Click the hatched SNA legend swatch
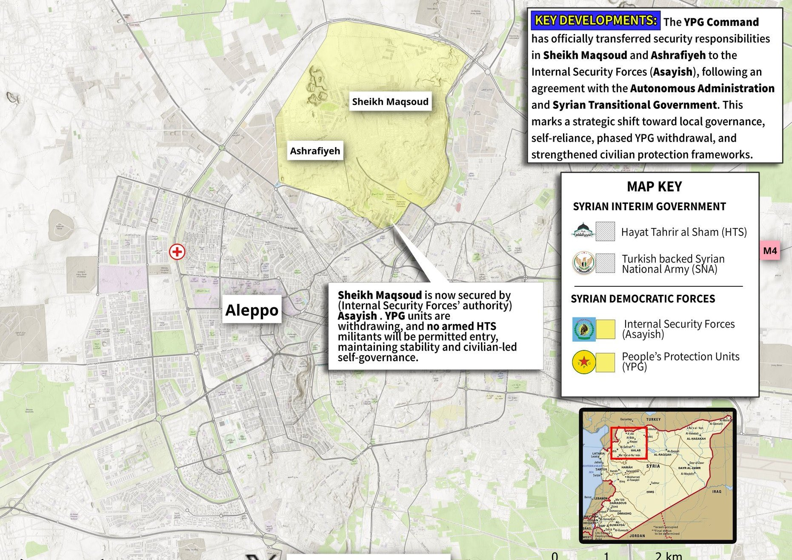 (x=605, y=263)
